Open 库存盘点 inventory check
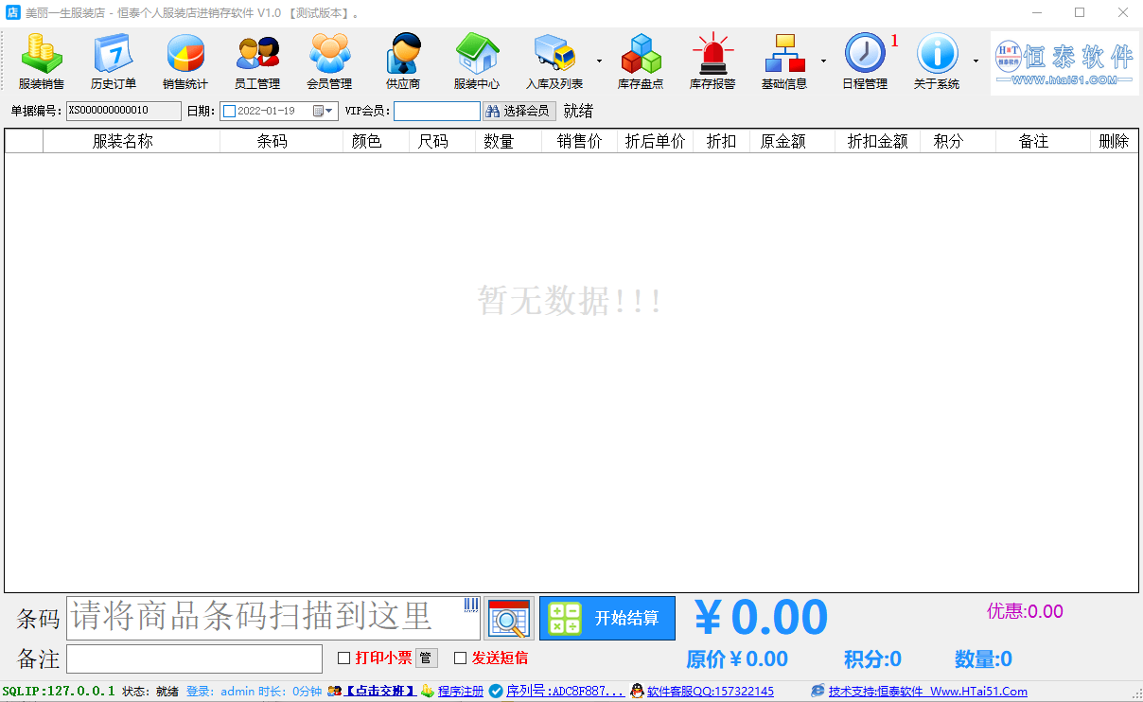The image size is (1143, 702). 641,62
